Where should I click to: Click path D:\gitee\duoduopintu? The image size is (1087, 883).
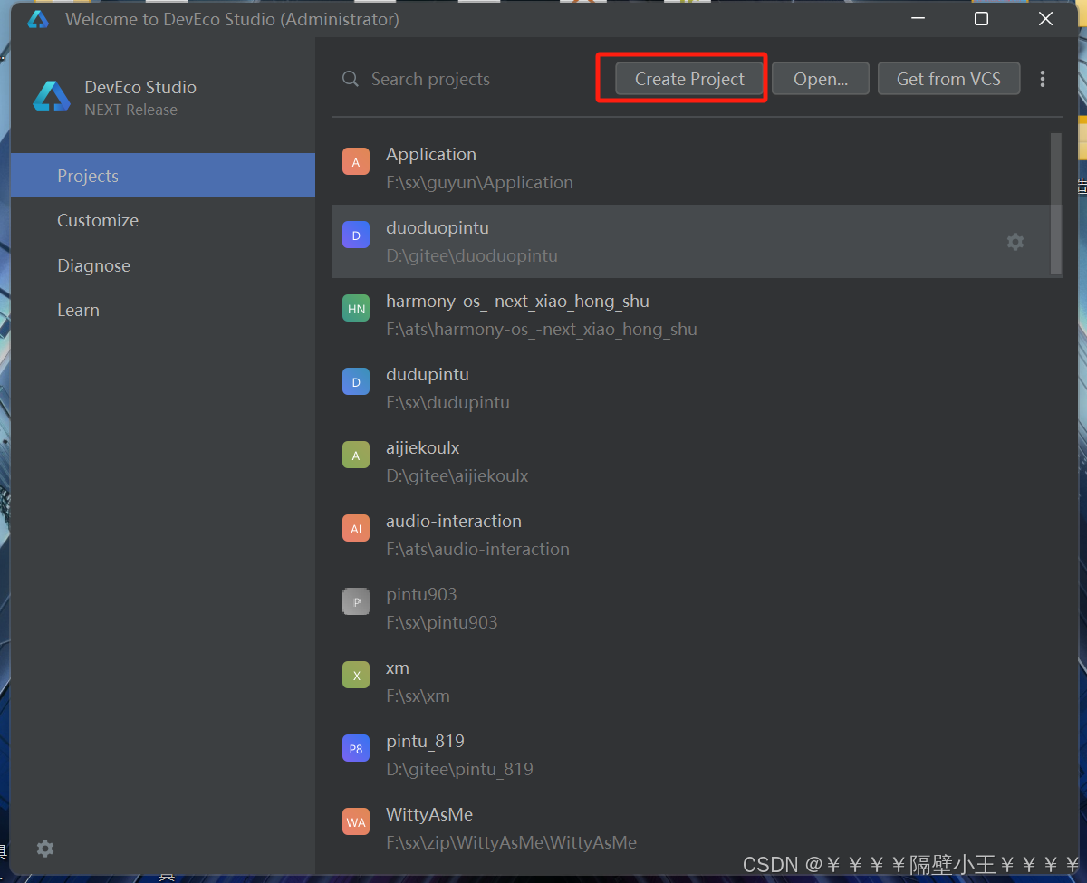[472, 255]
